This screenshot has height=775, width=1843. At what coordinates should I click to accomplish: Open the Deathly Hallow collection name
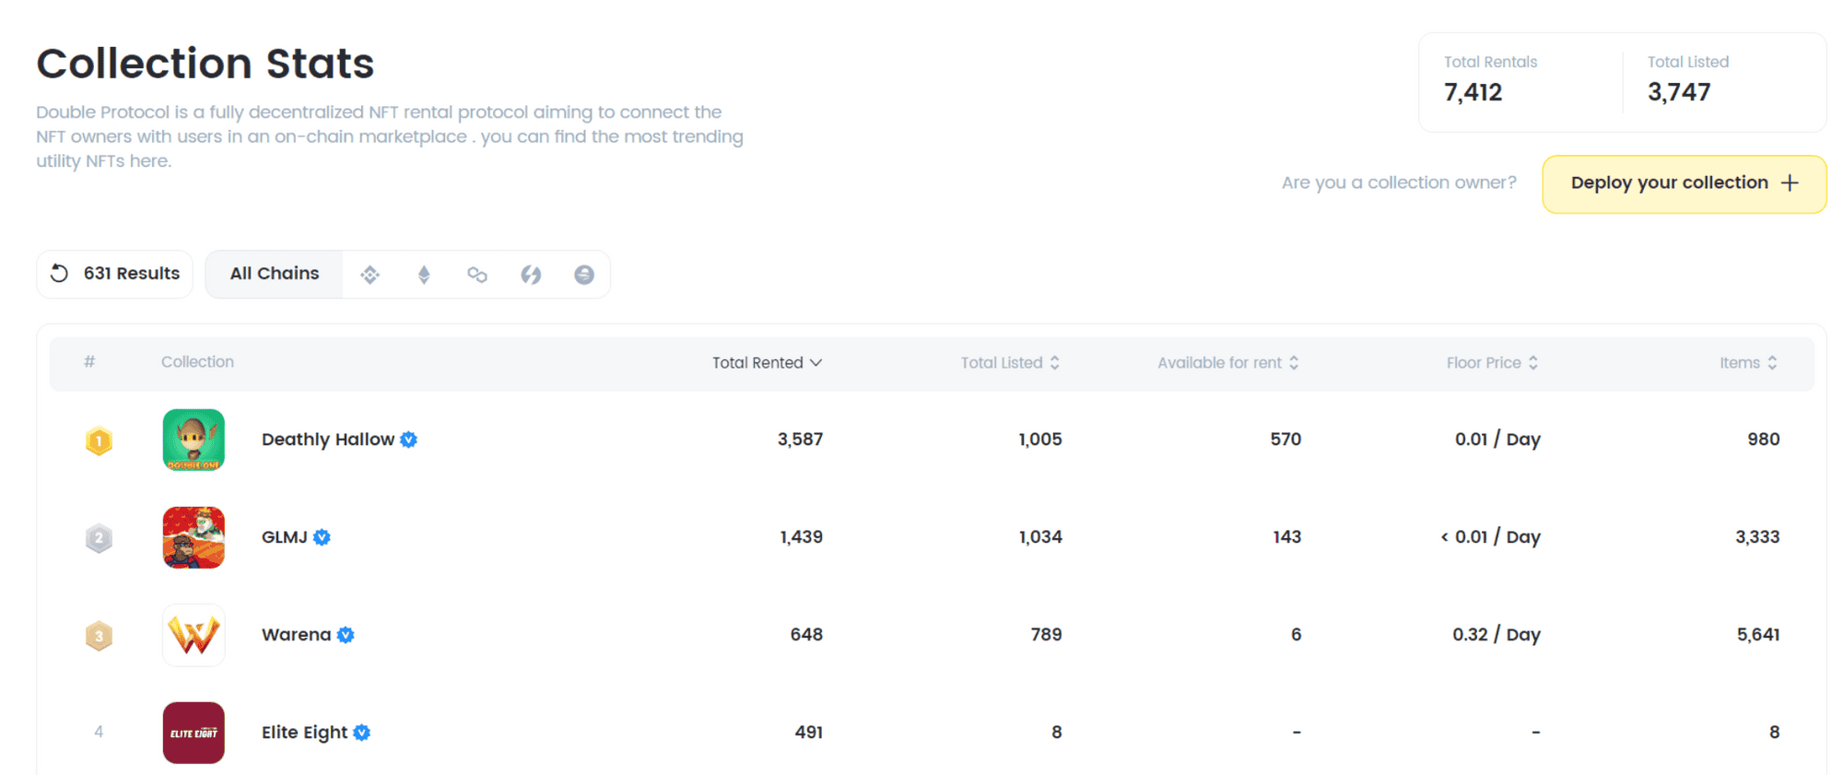327,440
